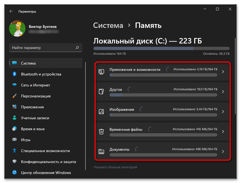
Task: Click the Документы folder icon
Action: click(x=101, y=152)
